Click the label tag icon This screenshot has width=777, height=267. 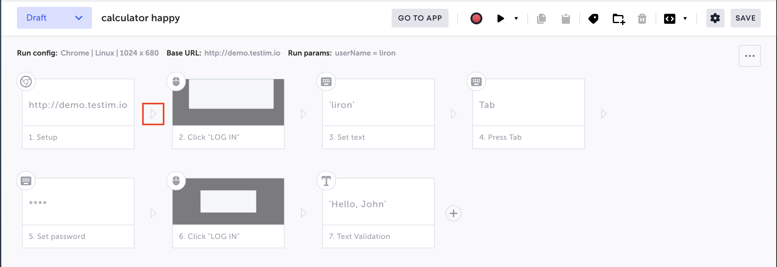click(x=593, y=19)
